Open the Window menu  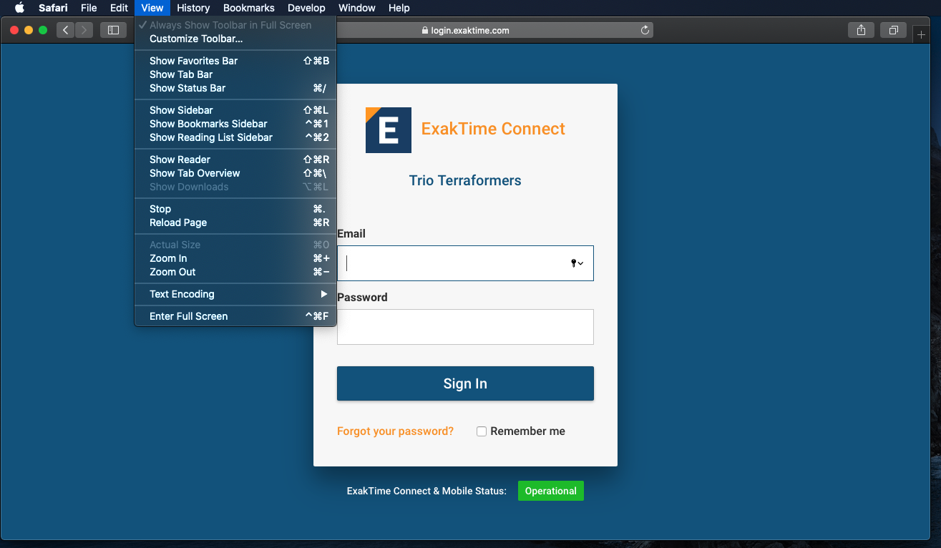click(356, 8)
